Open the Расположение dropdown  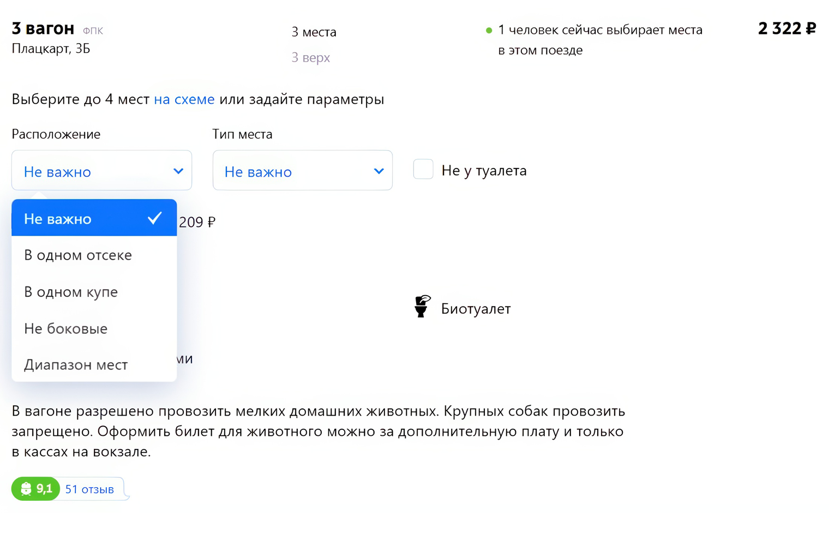click(x=101, y=171)
